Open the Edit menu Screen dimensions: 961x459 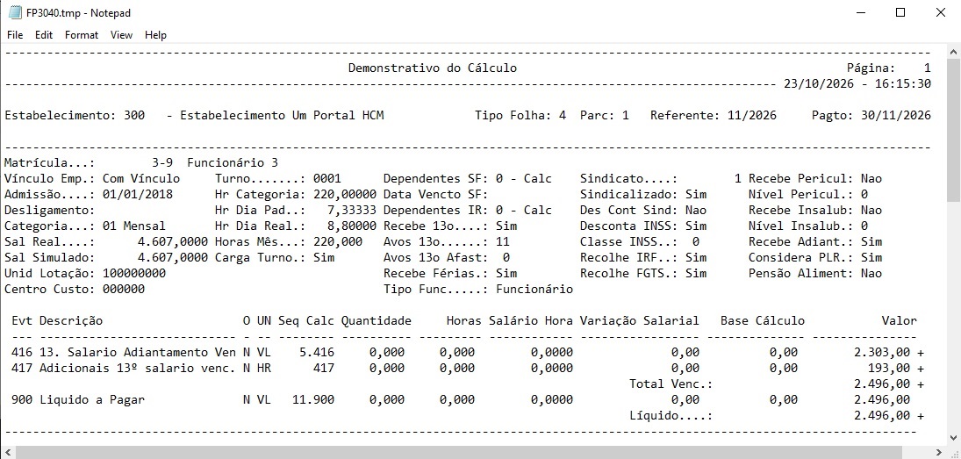tap(44, 35)
